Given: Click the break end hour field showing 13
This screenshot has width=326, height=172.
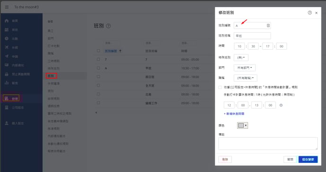Looking at the screenshot, I should click(x=256, y=105).
